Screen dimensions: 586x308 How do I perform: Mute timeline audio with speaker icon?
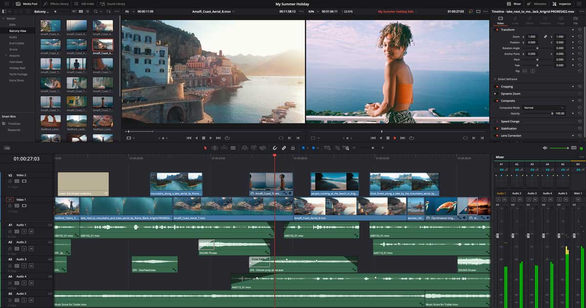coord(545,148)
